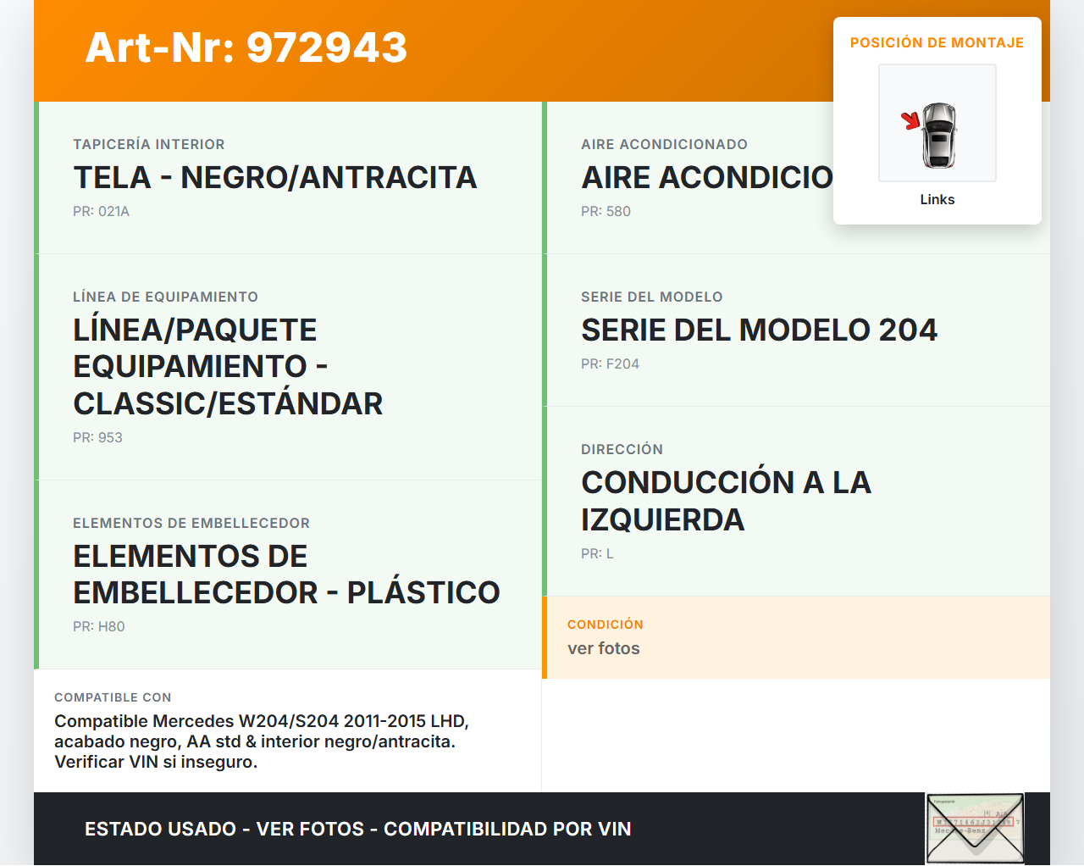
Task: Select the Tela - Negro/Antracita upholstery entry
Action: (274, 178)
